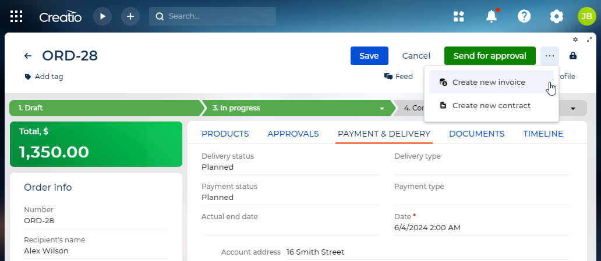Select Create new contract menu item
Image resolution: width=601 pixels, height=261 pixels.
pos(492,105)
